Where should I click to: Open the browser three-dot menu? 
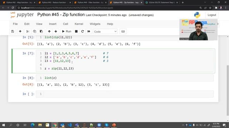[226, 8]
